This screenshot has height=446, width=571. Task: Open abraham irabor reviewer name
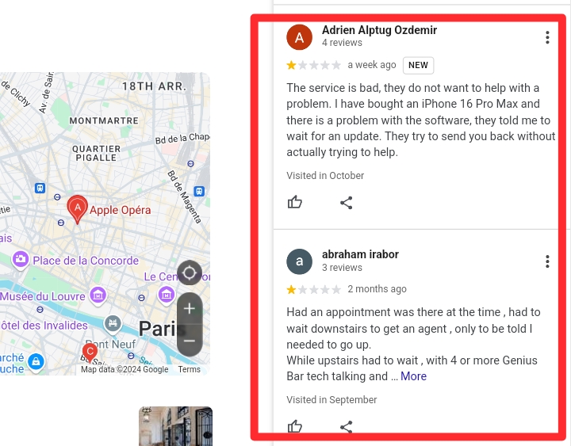point(360,254)
